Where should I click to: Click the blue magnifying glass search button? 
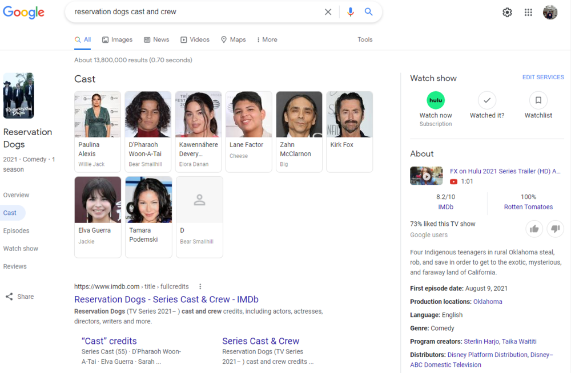369,12
